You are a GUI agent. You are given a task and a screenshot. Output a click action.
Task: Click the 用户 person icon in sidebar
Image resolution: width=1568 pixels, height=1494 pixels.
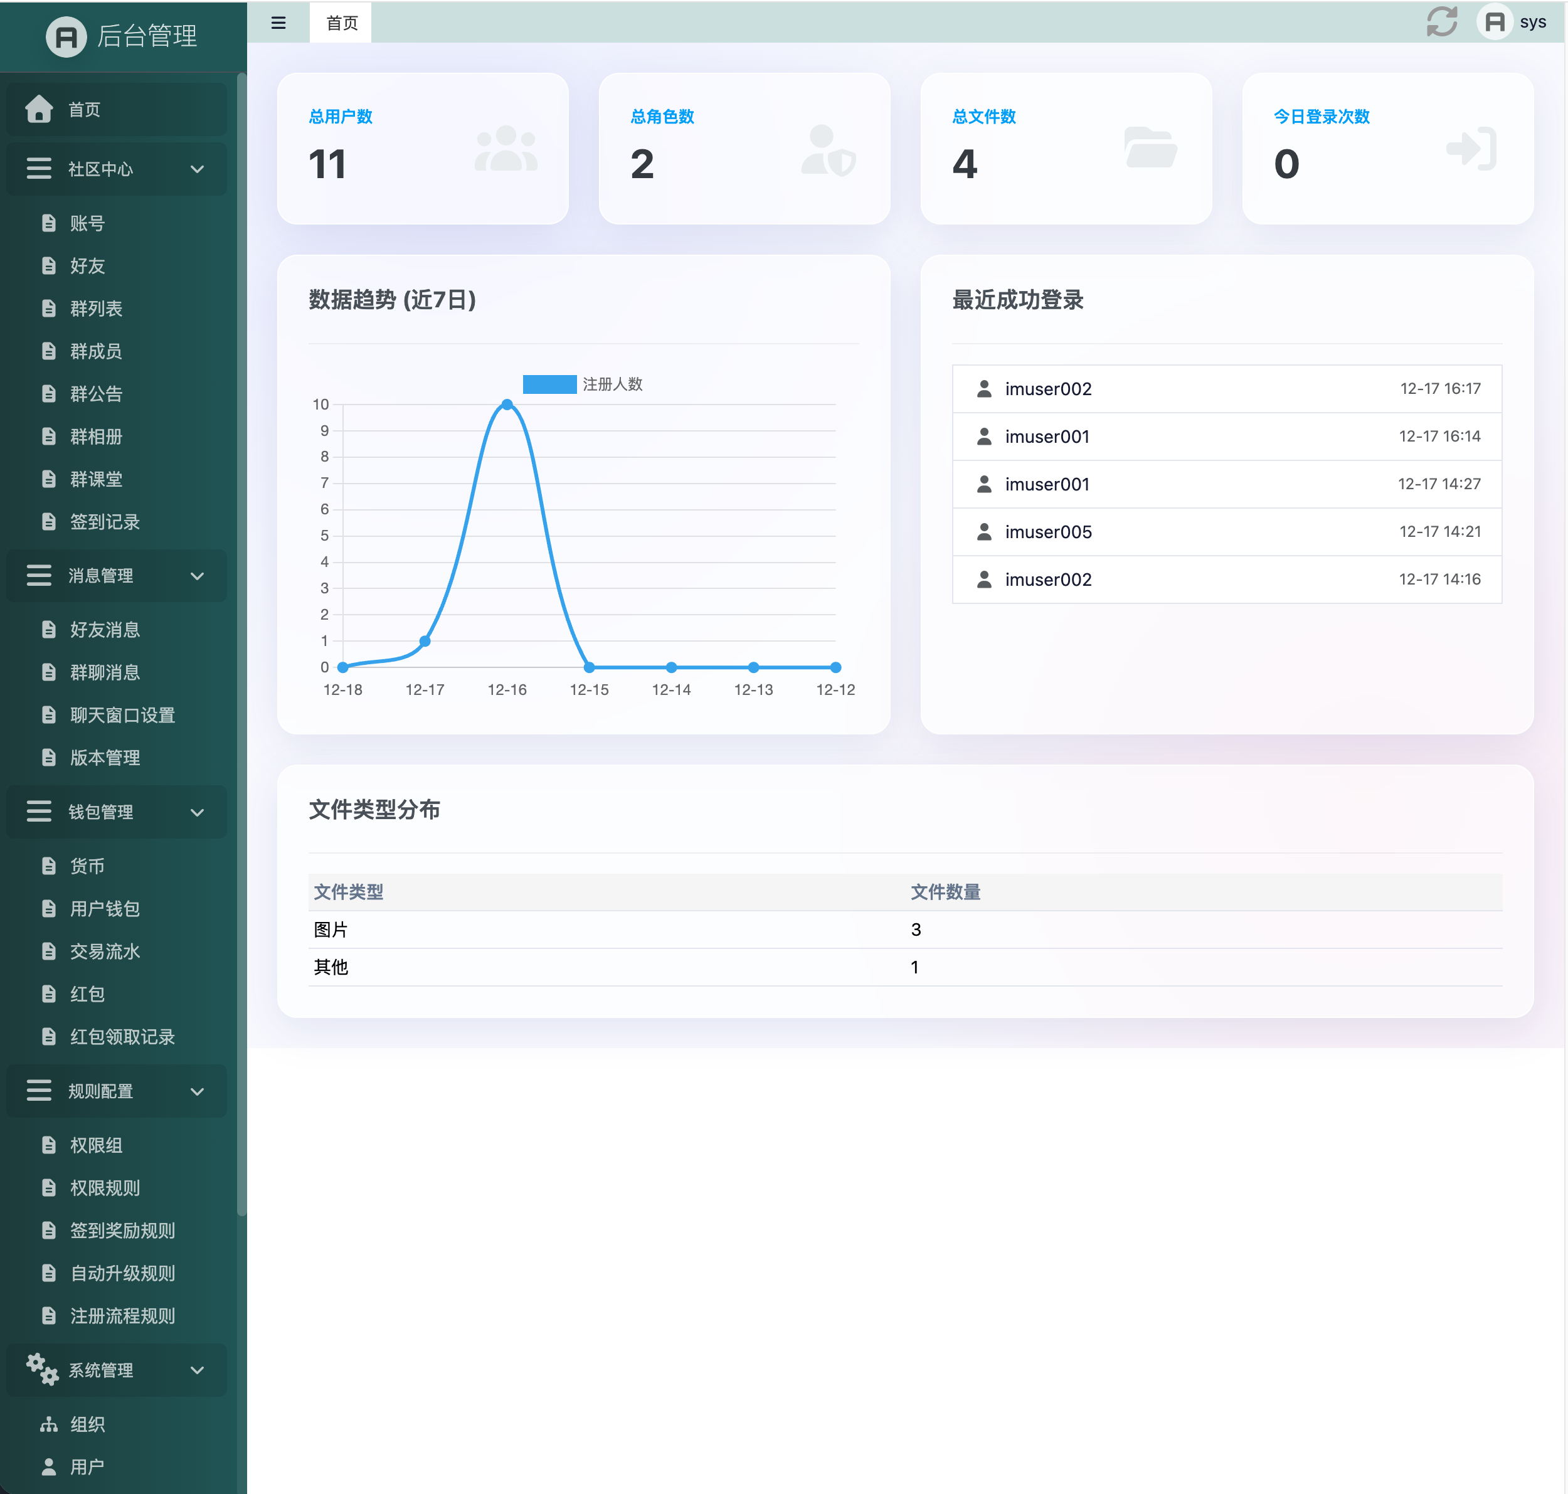pyautogui.click(x=48, y=1466)
